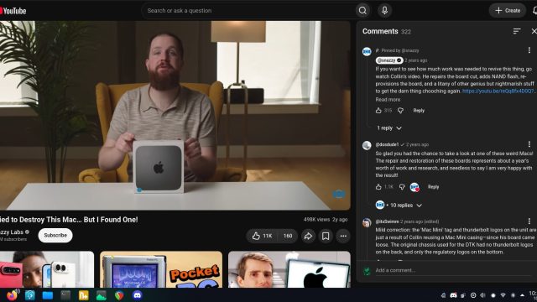
Task: Subscribe to the Snazzy Labs channel
Action: [55, 235]
